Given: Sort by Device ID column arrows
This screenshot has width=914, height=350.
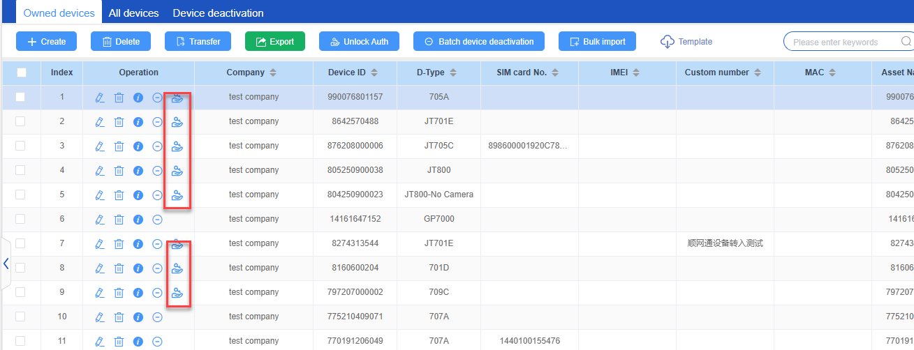Looking at the screenshot, I should point(374,73).
